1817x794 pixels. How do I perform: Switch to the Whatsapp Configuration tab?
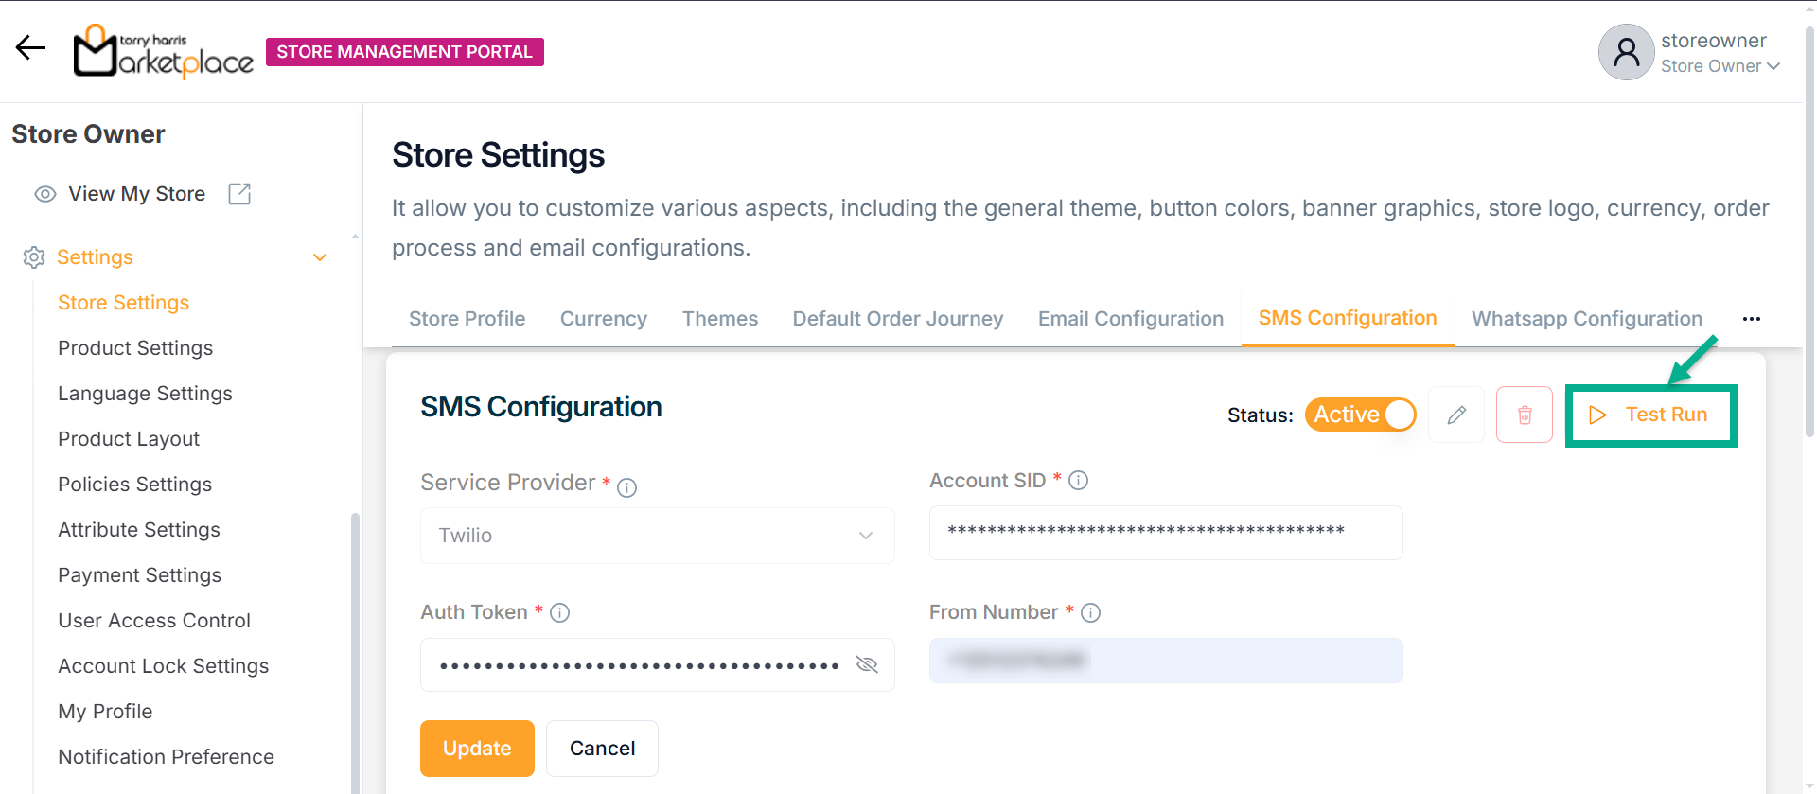[x=1586, y=319]
